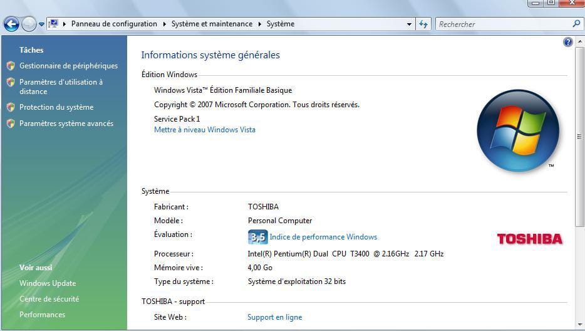
Task: Click shield icon beside Gestionnaire de périphériques
Action: click(11, 66)
